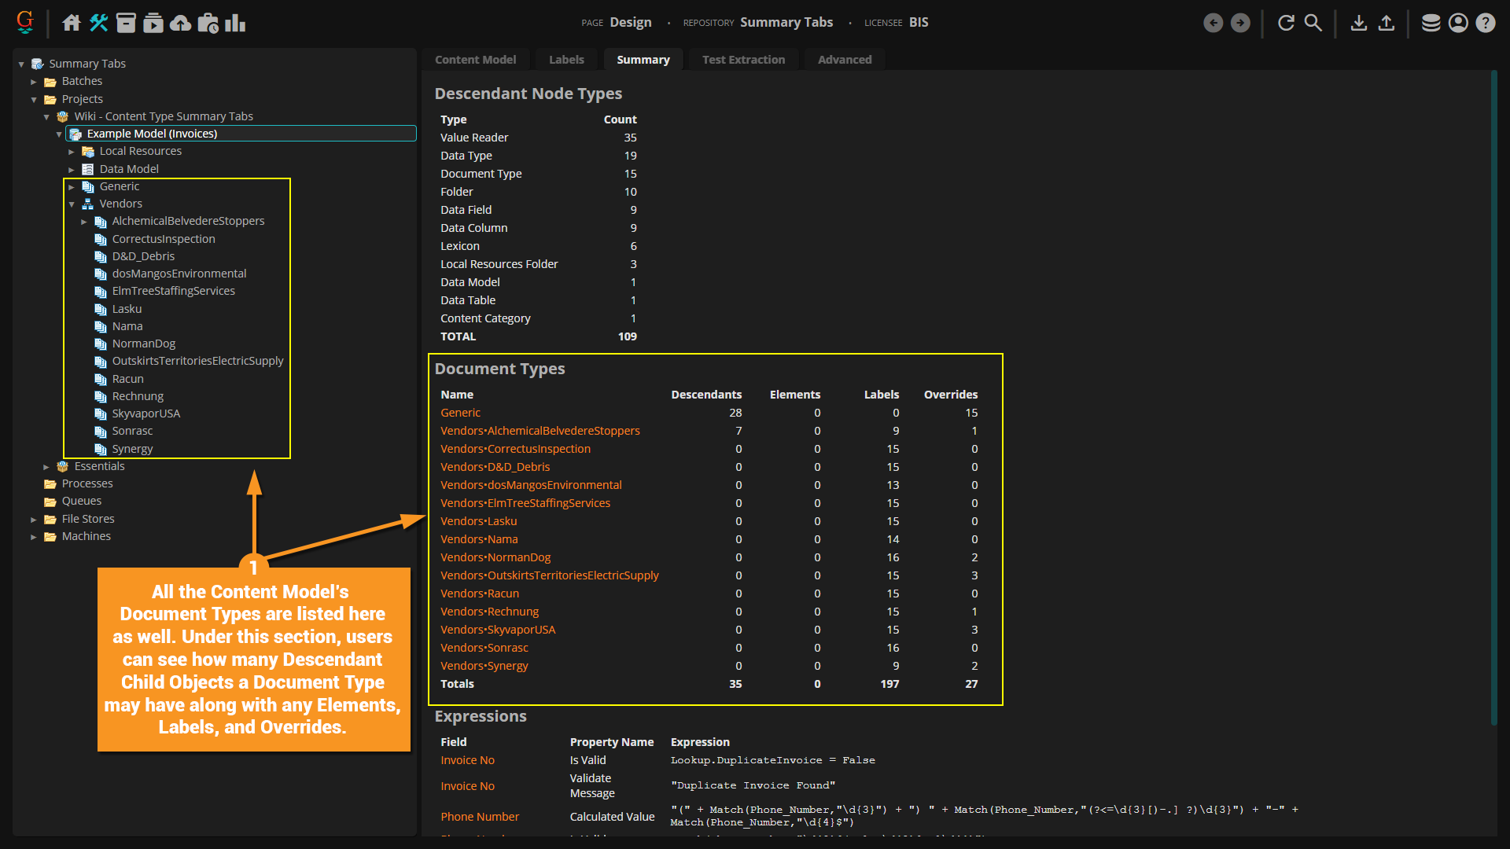
Task: Collapse the Vendors node
Action: [x=72, y=204]
